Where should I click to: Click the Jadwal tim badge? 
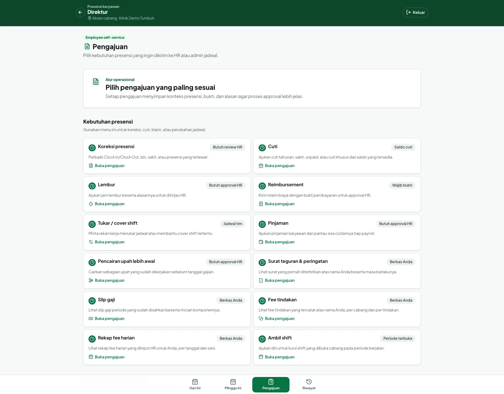(233, 224)
